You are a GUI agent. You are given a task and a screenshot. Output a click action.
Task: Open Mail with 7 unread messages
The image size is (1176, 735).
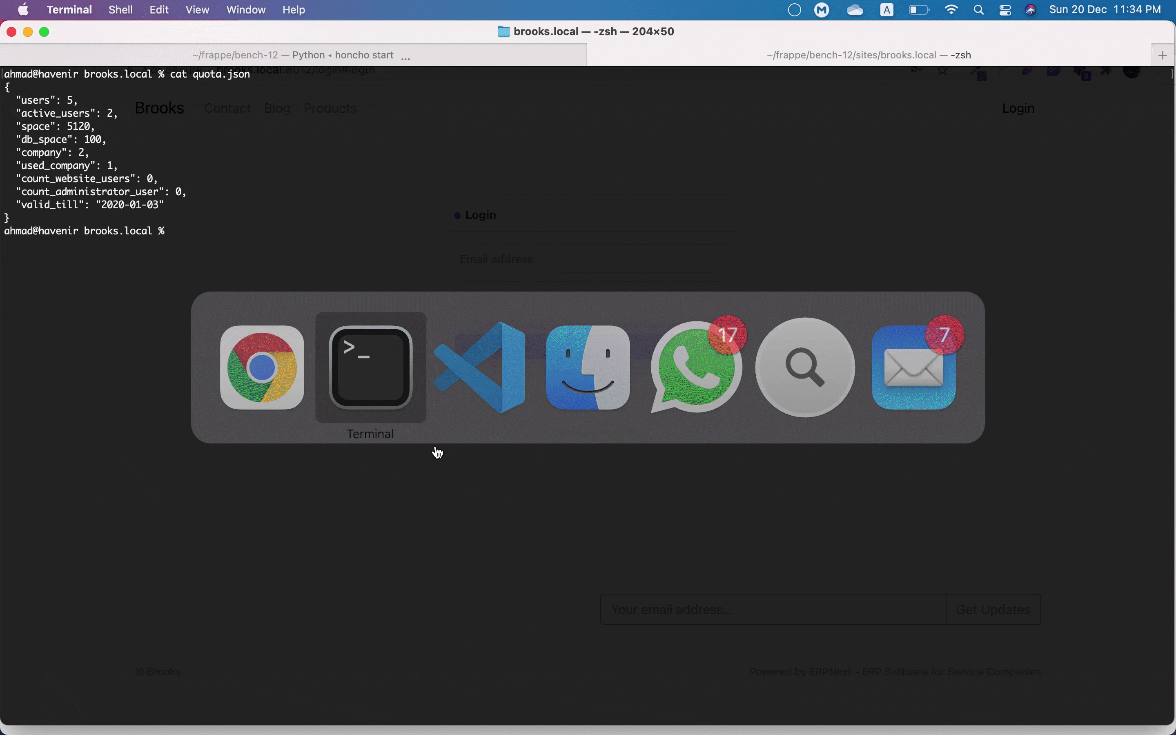[x=913, y=367]
